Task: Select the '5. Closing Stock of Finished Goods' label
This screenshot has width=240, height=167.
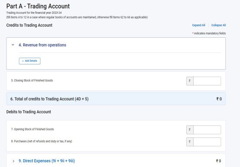Action: pyautogui.click(x=32, y=81)
